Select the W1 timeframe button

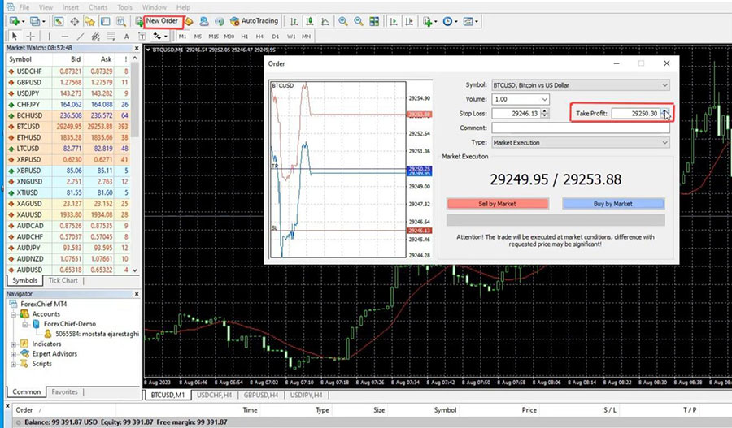click(291, 37)
